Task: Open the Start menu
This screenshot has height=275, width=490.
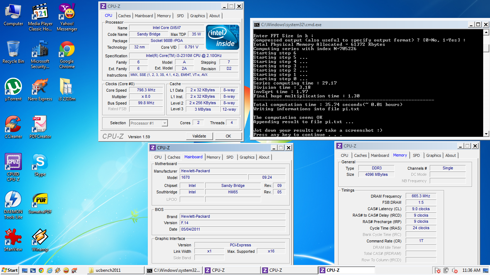Action: click(x=10, y=270)
